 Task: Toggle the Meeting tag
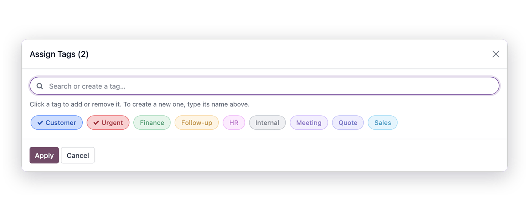click(309, 122)
